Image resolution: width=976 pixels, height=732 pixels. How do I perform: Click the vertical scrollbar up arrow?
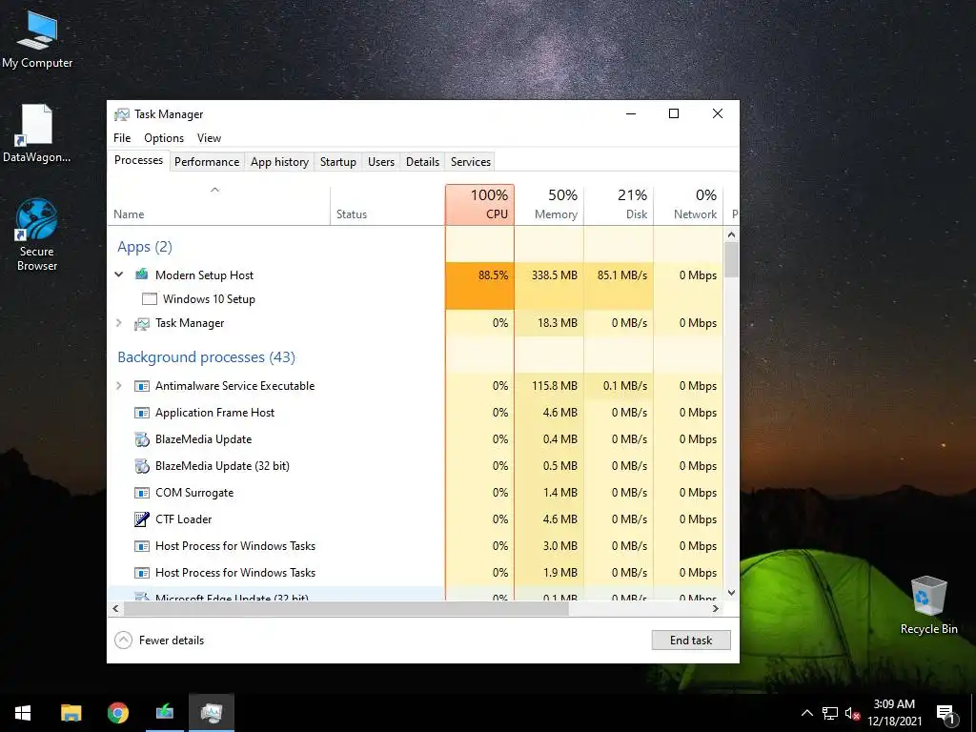coord(731,234)
